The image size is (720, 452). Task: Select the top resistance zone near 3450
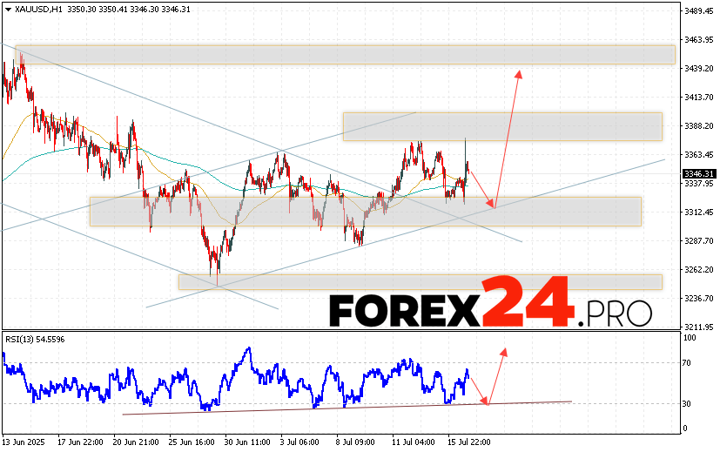(345, 54)
